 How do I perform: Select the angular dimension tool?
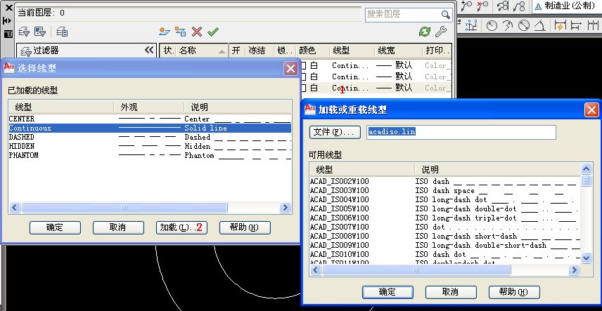[539, 26]
